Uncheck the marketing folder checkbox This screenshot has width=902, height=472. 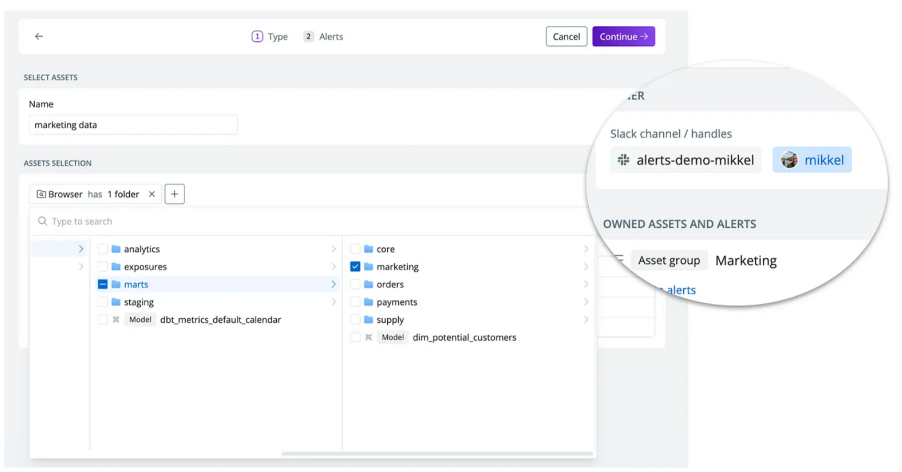[x=355, y=267]
